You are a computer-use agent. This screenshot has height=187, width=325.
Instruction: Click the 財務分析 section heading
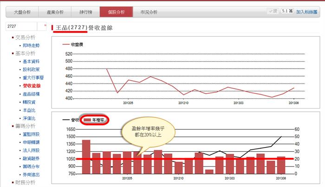[25, 182]
